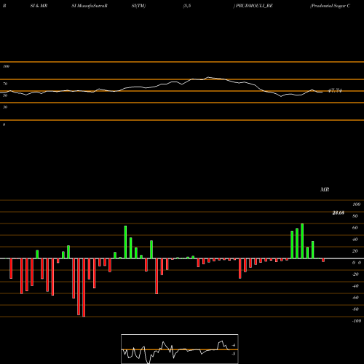Open the mini overview chart thumbnail
This screenshot has height=364, width=364.
pos(180,349)
